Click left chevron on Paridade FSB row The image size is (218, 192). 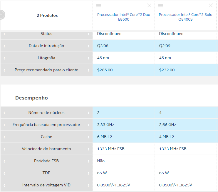tap(4, 161)
